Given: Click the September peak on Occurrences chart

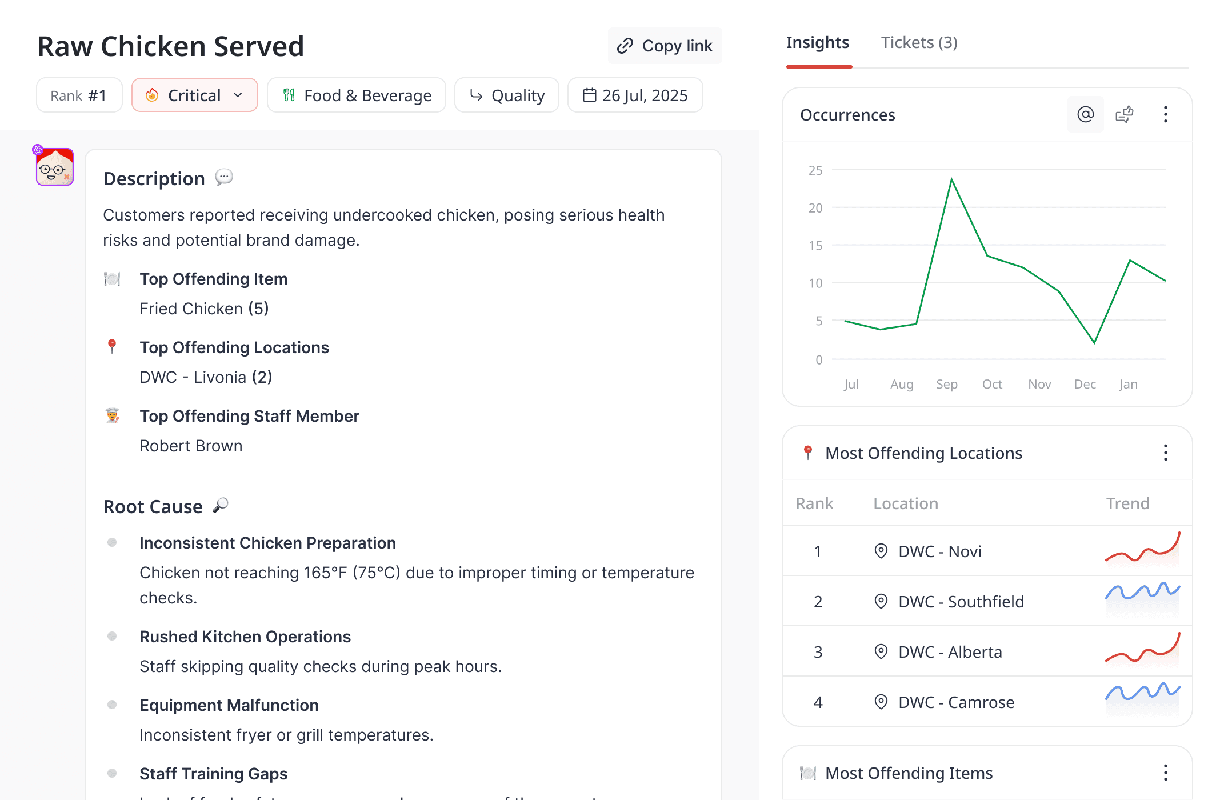Looking at the screenshot, I should (x=951, y=179).
